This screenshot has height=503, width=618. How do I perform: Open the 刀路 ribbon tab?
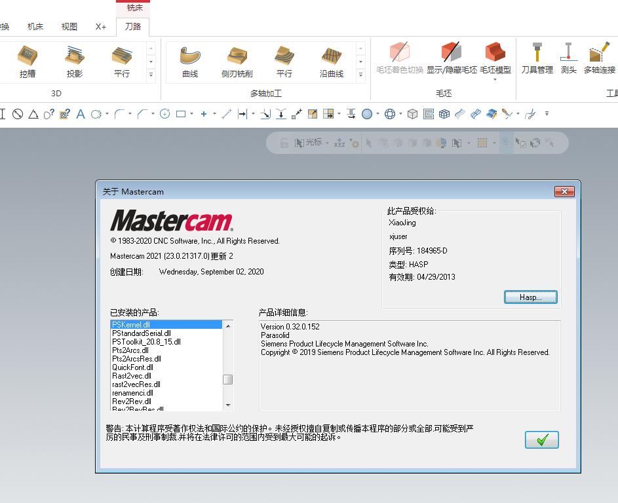[133, 26]
